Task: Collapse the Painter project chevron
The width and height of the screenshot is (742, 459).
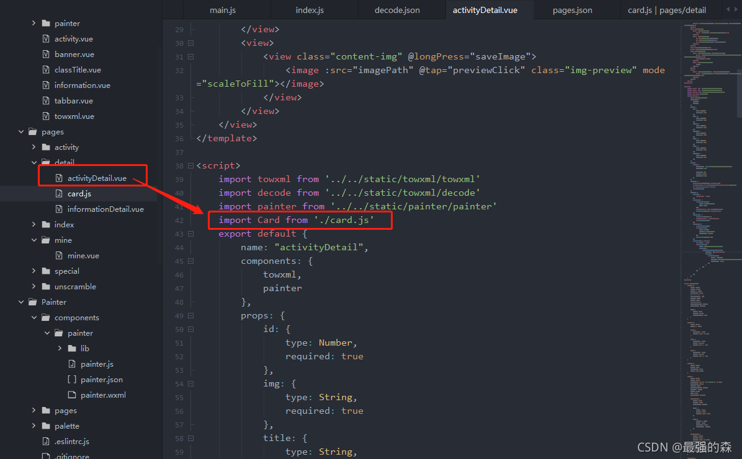Action: click(21, 302)
